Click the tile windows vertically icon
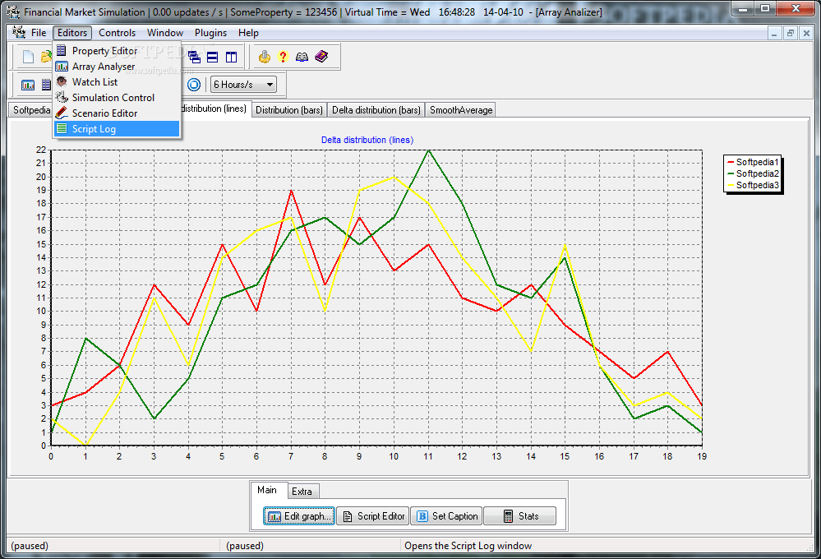Viewport: 821px width, 559px height. pyautogui.click(x=231, y=57)
